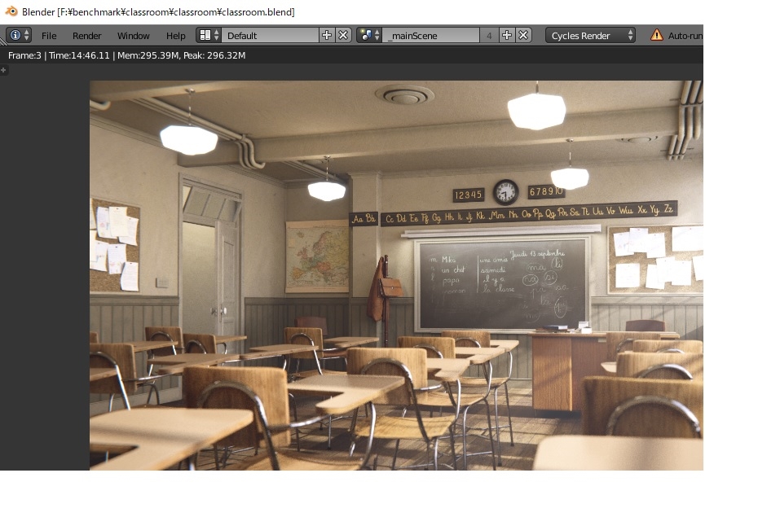Click the rendered classroom image
Viewport: 758px width, 530px height.
(x=396, y=275)
